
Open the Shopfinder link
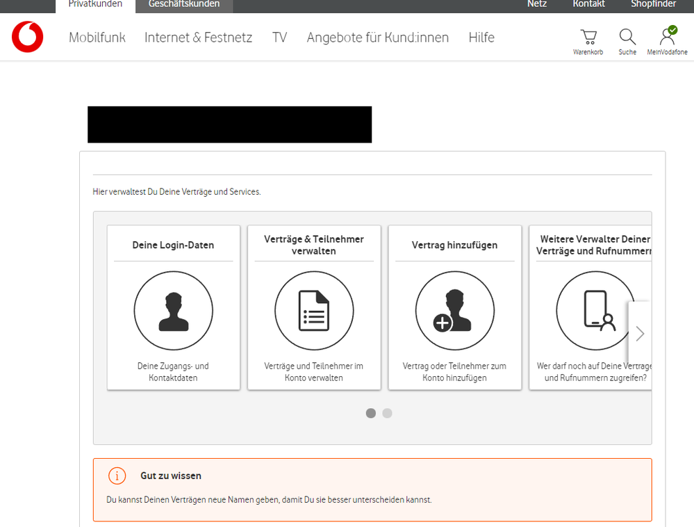tap(653, 4)
